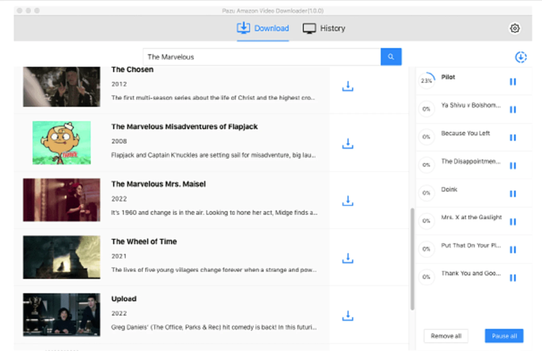542x351 pixels.
Task: Pause Mrs. X at the Gaslight download
Action: (513, 222)
